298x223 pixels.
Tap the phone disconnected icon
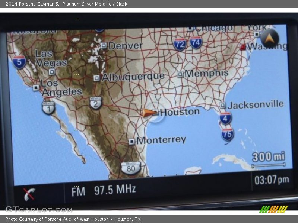(x=29, y=194)
